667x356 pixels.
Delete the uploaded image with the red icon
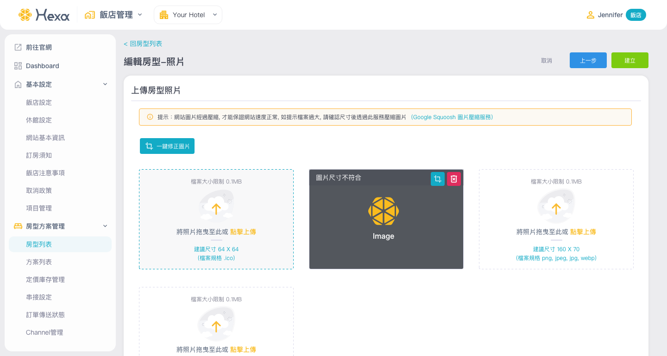(454, 179)
